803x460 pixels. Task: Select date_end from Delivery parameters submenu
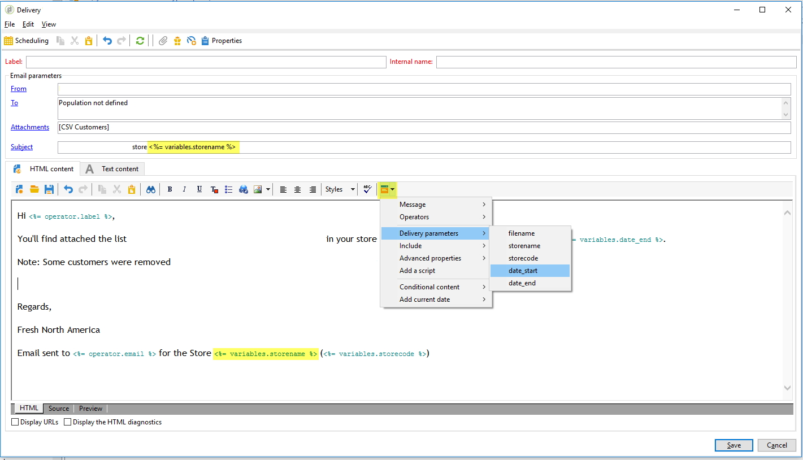[x=522, y=283]
